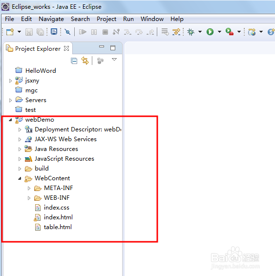Collapse the WebContent folder
Image resolution: width=275 pixels, height=276 pixels.
(20, 178)
